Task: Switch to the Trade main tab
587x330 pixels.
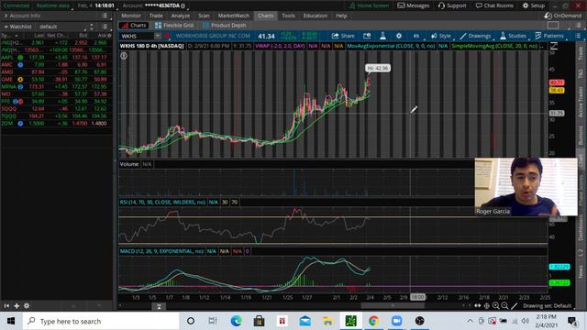Action: [156, 16]
